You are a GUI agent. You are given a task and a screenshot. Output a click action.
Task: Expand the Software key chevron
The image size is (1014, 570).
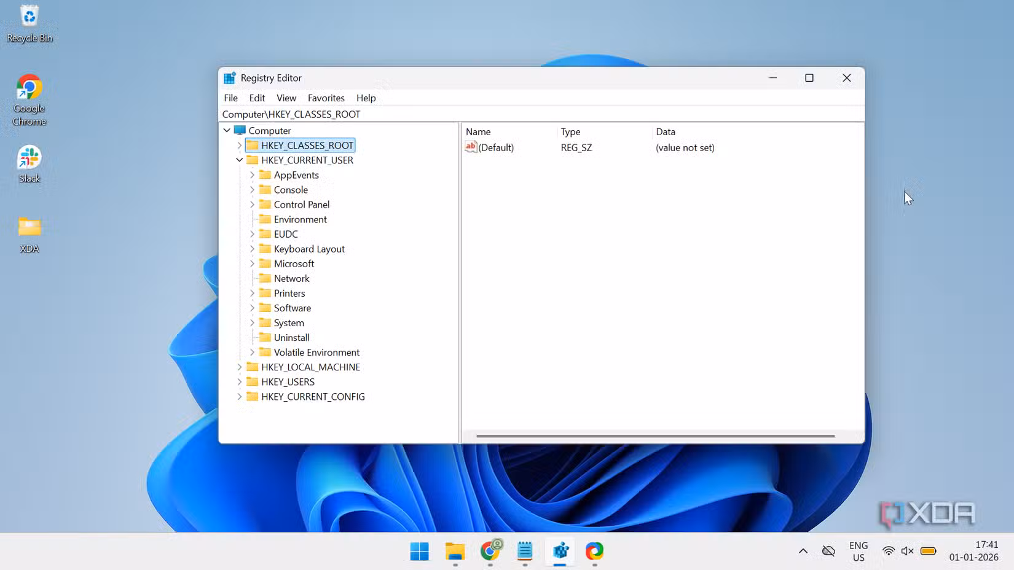252,308
